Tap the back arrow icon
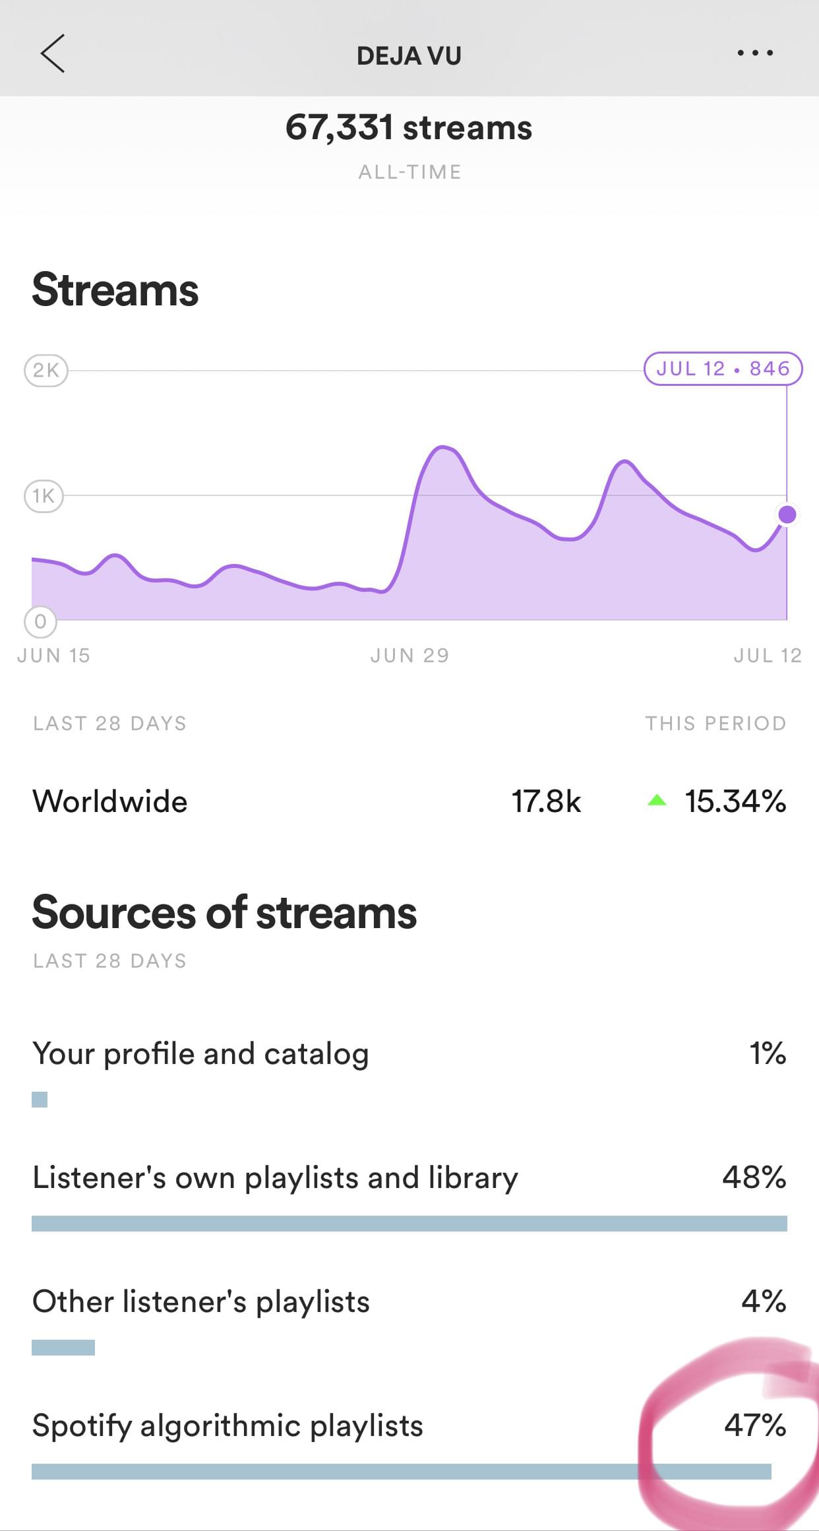The height and width of the screenshot is (1531, 819). point(53,53)
